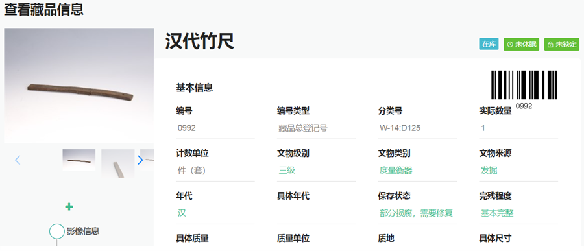584x251 pixels.
Task: Click the 质地 field label
Action: [x=386, y=238]
